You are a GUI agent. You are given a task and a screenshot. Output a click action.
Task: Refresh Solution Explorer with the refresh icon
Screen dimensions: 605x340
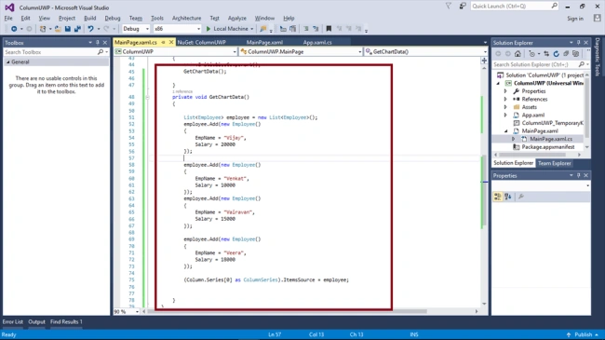[x=556, y=54]
